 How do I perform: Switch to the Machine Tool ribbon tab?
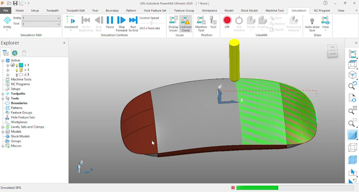pyautogui.click(x=275, y=11)
